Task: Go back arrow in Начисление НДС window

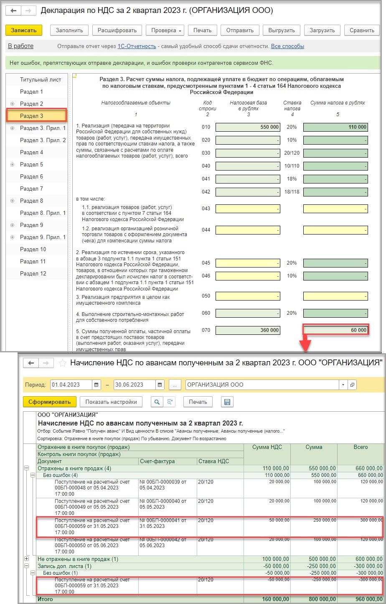Action: 31,363
